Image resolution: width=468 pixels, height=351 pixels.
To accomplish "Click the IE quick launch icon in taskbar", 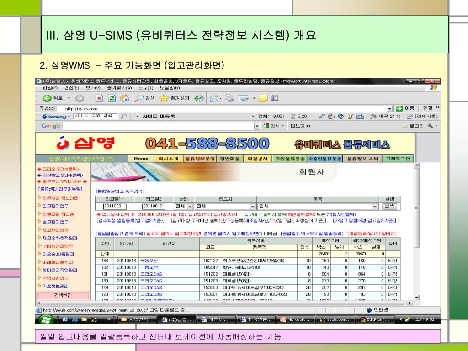I will (x=75, y=319).
